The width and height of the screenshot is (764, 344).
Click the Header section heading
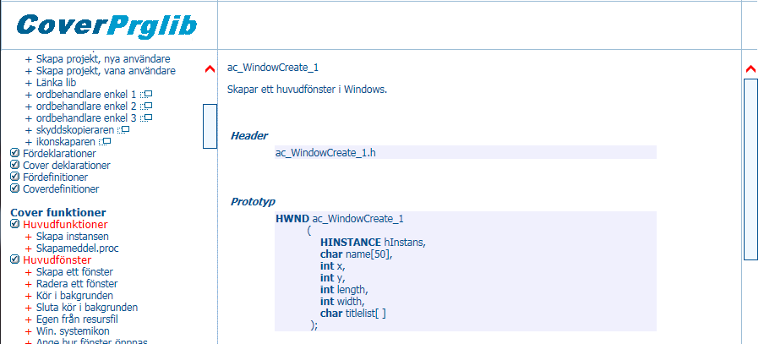tap(249, 135)
